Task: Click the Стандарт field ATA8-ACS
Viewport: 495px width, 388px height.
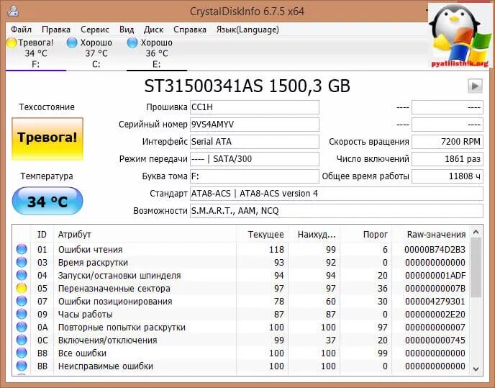Action: coord(337,194)
